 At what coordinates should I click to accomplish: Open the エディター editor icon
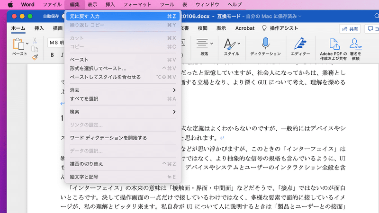tap(300, 44)
